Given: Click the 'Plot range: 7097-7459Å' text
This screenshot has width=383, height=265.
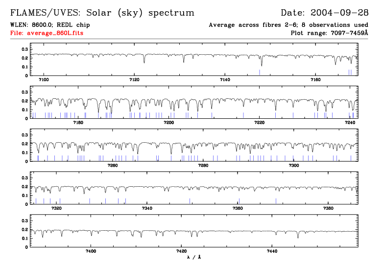Looking at the screenshot, I should click(329, 33).
